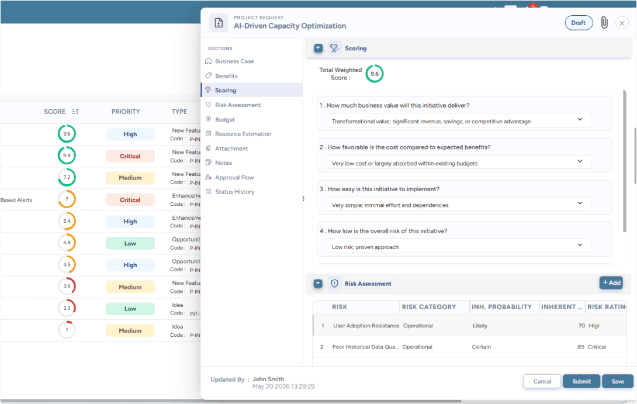Click the project request document icon
This screenshot has height=404, width=637.
[x=219, y=23]
